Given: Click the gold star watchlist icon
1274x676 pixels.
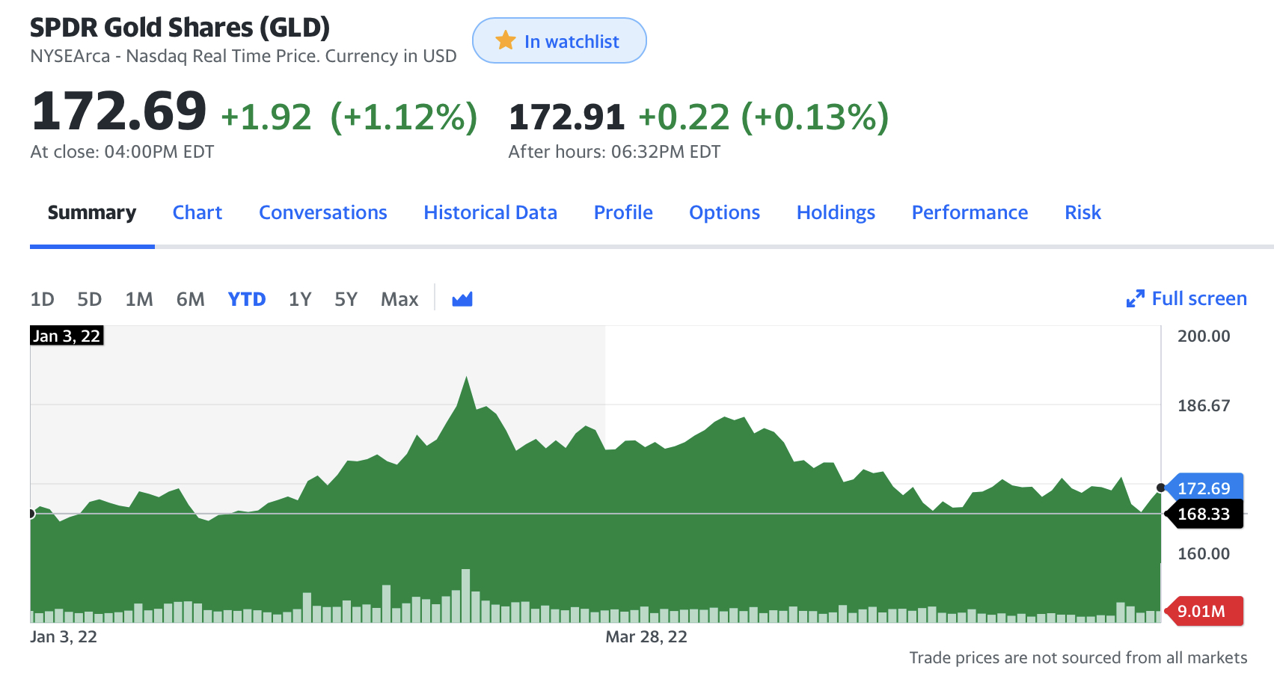Looking at the screenshot, I should (x=506, y=40).
